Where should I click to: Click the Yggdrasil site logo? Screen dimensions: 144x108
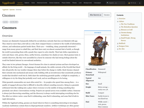[8, 3]
